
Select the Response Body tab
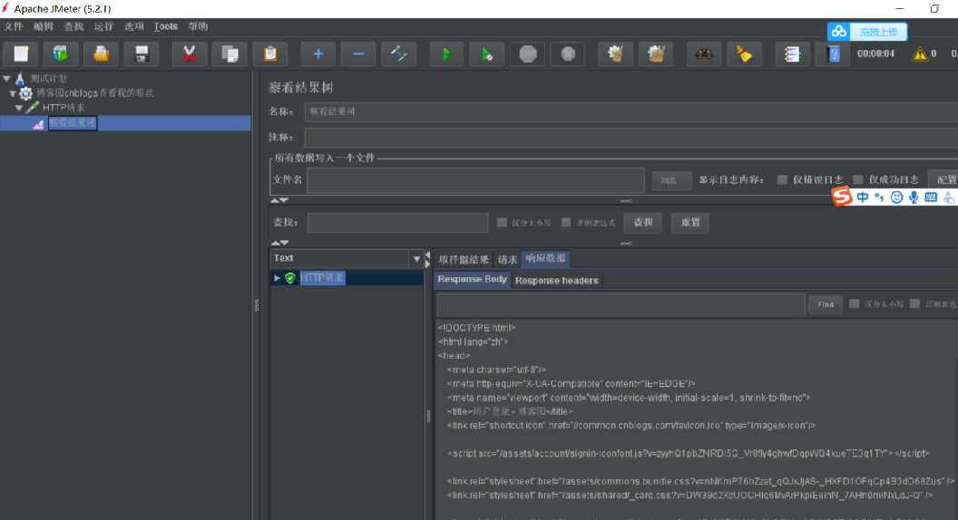tap(472, 280)
